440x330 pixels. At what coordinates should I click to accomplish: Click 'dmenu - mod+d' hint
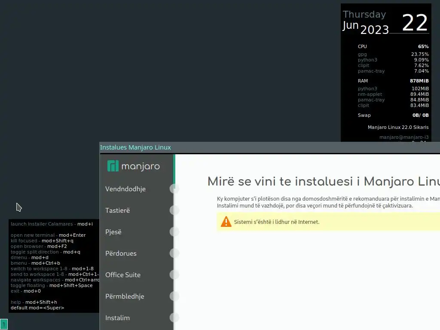pos(30,258)
